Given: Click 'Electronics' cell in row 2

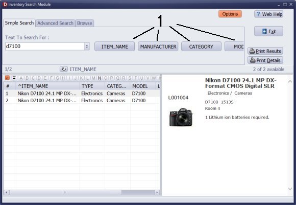Looking at the screenshot, I should tap(92, 100).
